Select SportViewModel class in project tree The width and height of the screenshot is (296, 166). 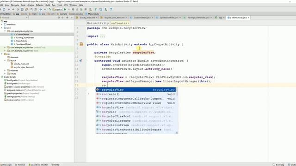tap(23, 44)
